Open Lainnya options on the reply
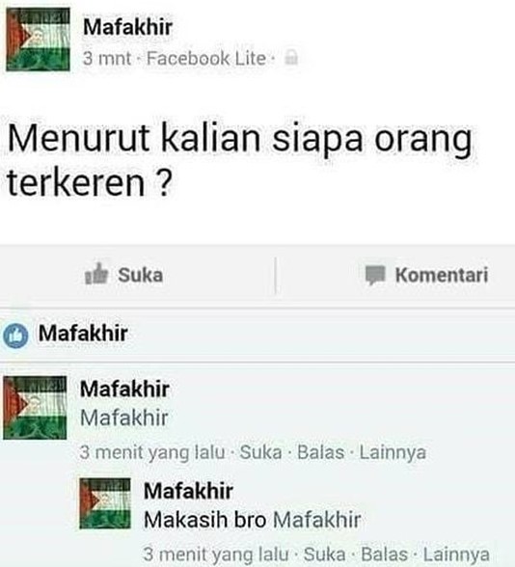Screen dimensions: 515x567 pyautogui.click(x=456, y=554)
